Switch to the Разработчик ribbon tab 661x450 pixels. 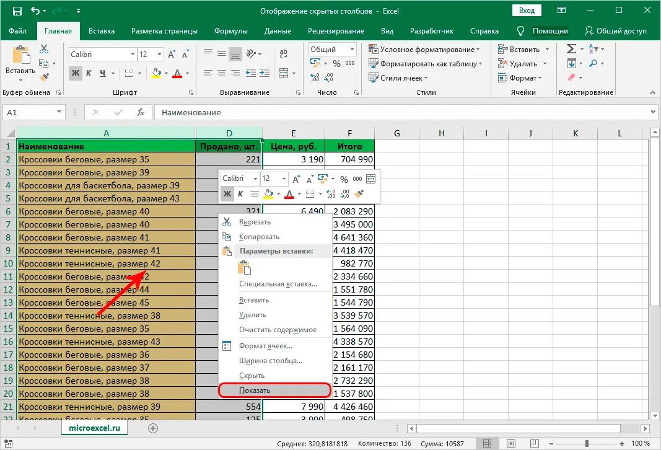pos(432,31)
